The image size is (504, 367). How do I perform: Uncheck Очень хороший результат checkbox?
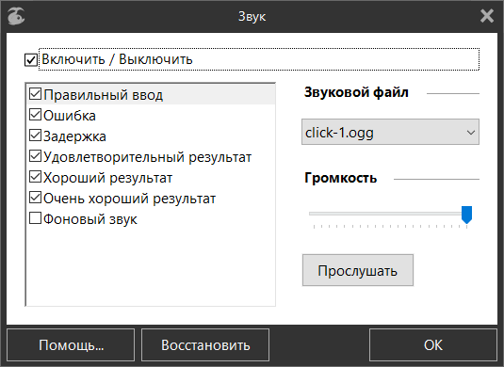(x=35, y=198)
